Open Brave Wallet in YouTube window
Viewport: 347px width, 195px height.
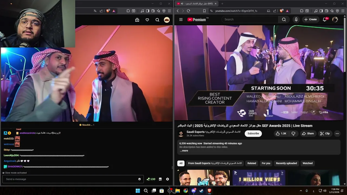(326, 11)
